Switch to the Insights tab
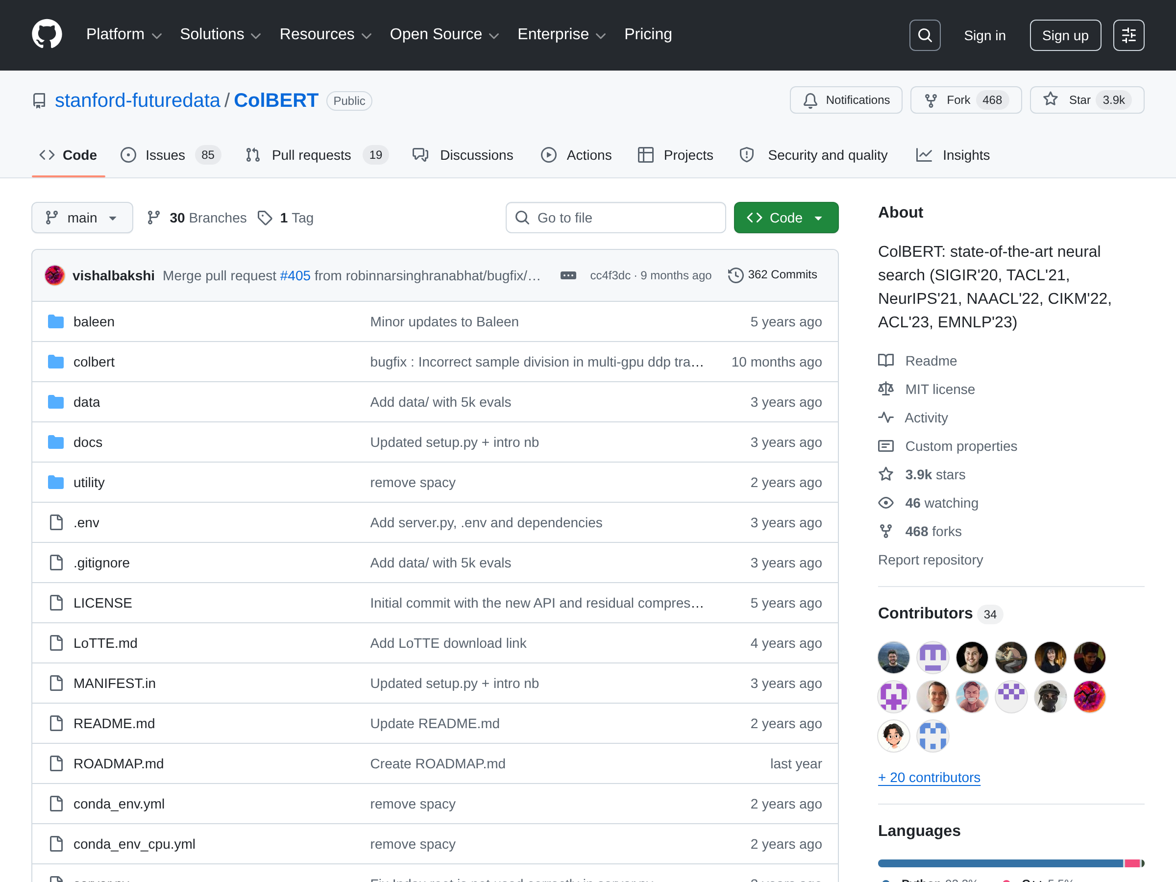1176x882 pixels. click(953, 155)
